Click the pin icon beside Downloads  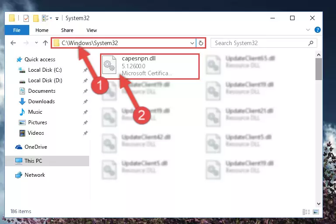(86, 101)
